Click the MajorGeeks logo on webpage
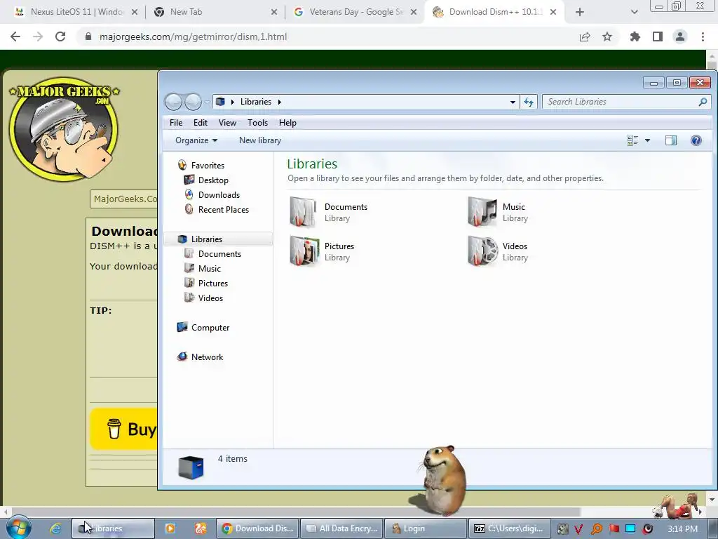 (64, 129)
